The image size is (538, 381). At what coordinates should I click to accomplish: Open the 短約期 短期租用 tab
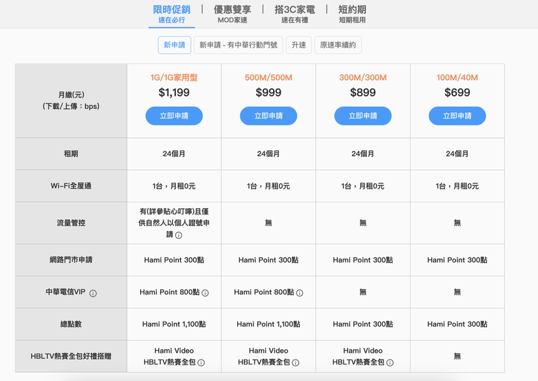coord(352,14)
